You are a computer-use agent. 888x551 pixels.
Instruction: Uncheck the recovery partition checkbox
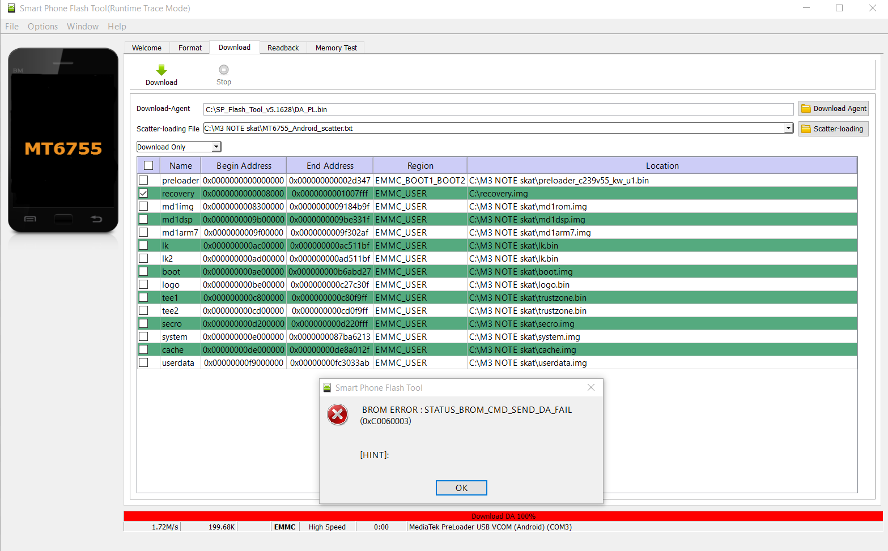coord(144,193)
